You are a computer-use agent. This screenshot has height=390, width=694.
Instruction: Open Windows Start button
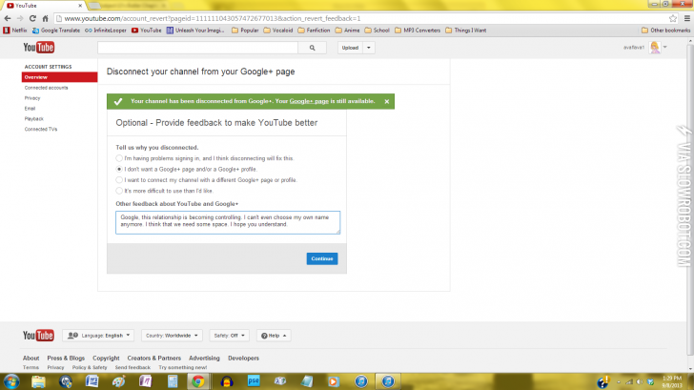pyautogui.click(x=11, y=381)
